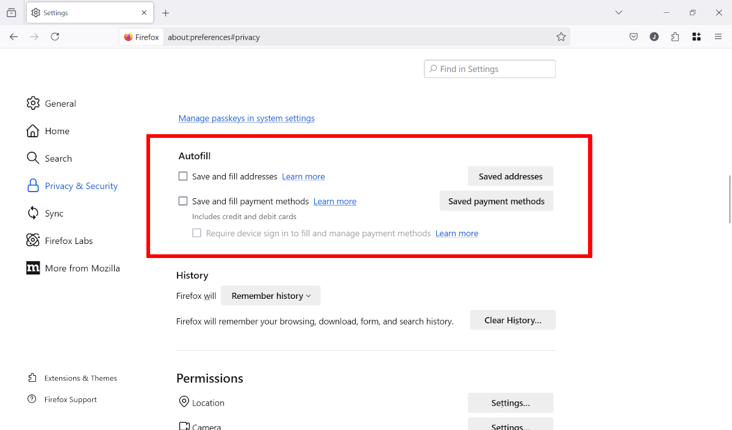Save page to Pocket
Screen dimensions: 732x430
coord(633,37)
